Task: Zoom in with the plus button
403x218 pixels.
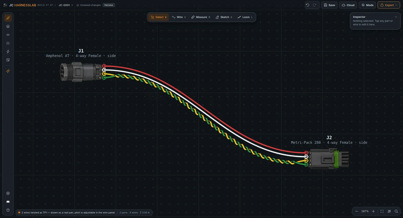Action: (x=373, y=211)
